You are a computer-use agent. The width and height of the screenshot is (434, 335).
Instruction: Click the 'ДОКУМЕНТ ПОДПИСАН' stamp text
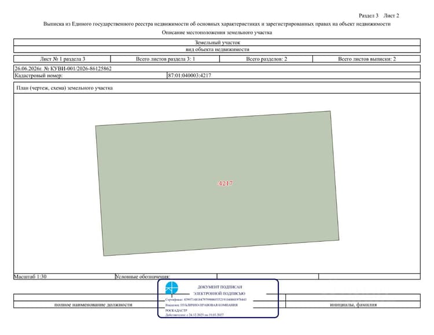click(220, 287)
